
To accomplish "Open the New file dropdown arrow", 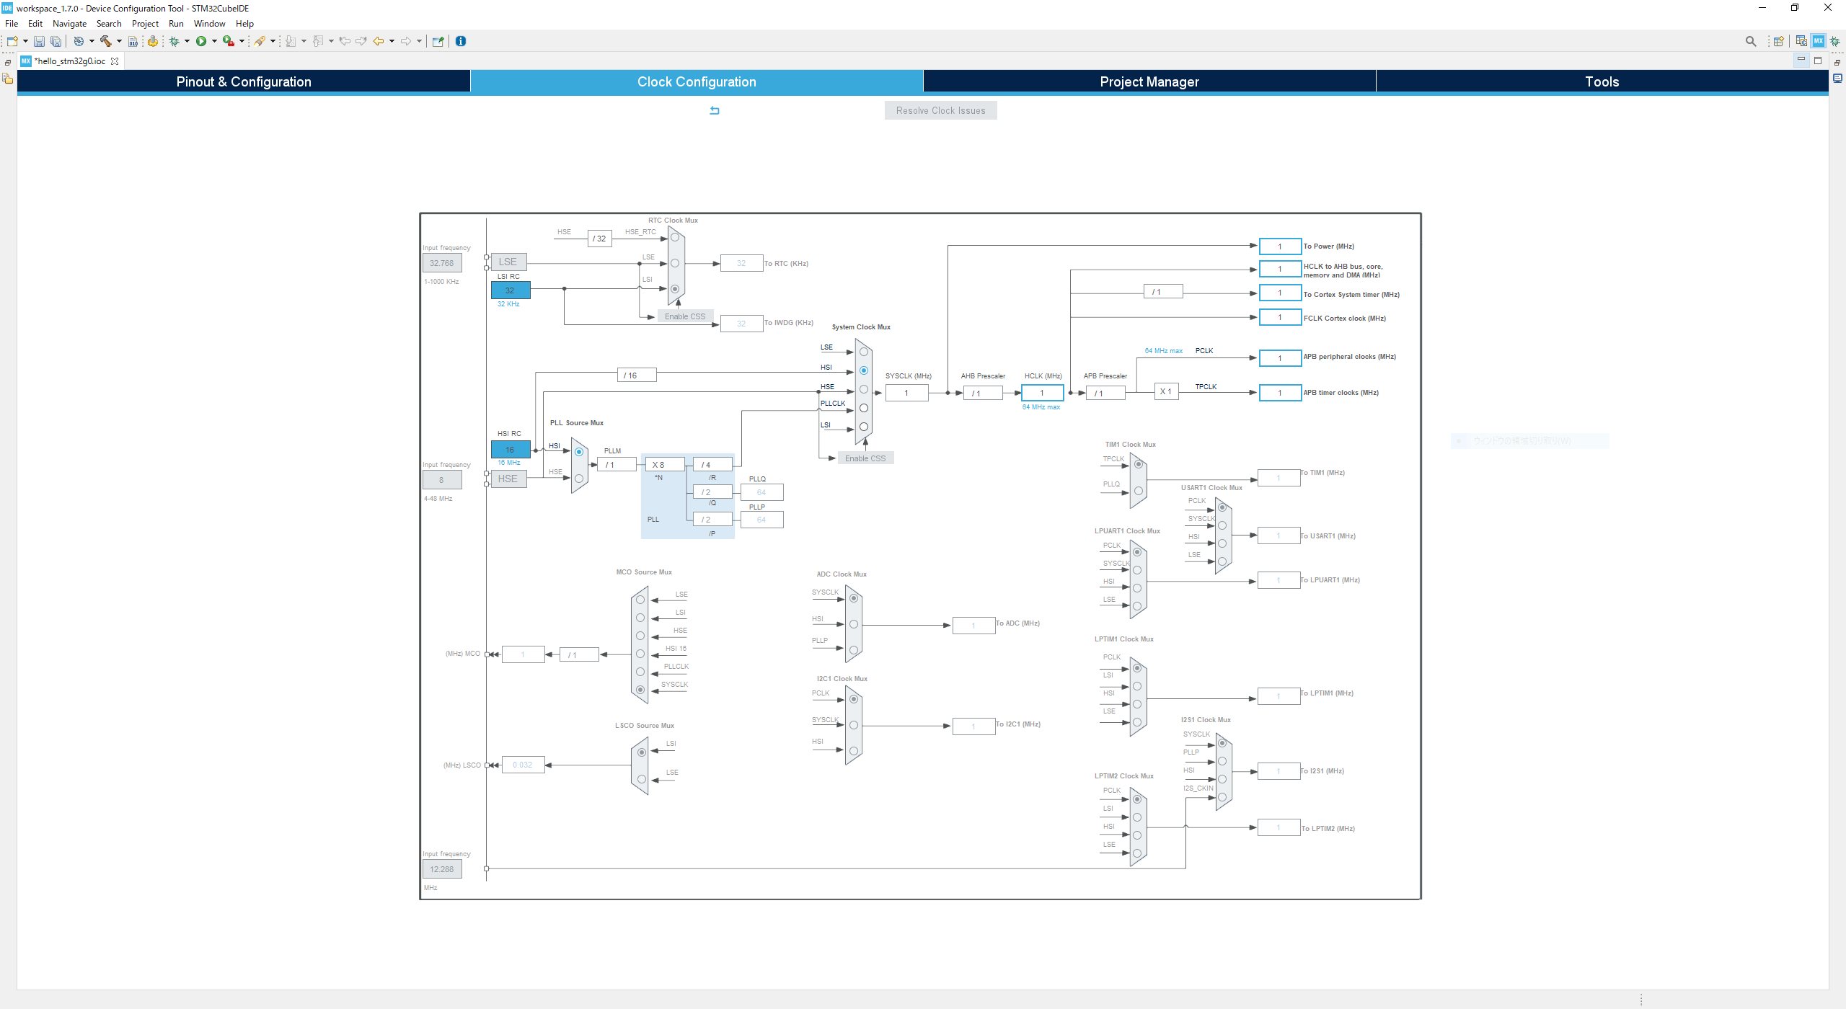I will (x=25, y=41).
